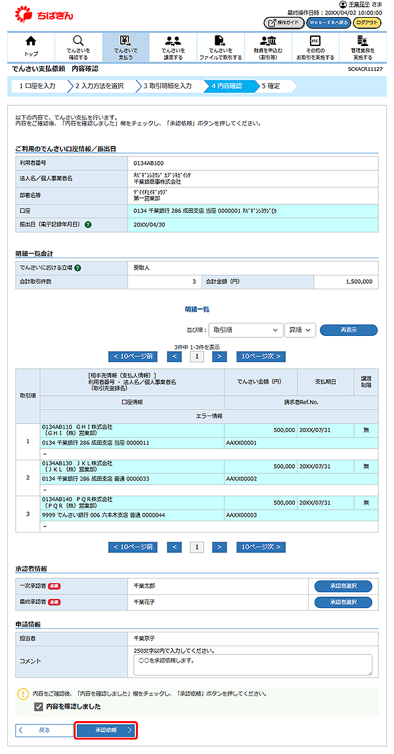
Task: Select でんさいで支払う yen icon
Action: (125, 41)
